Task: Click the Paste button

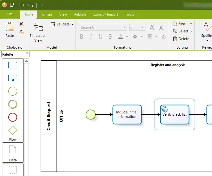Action: [x=10, y=30]
